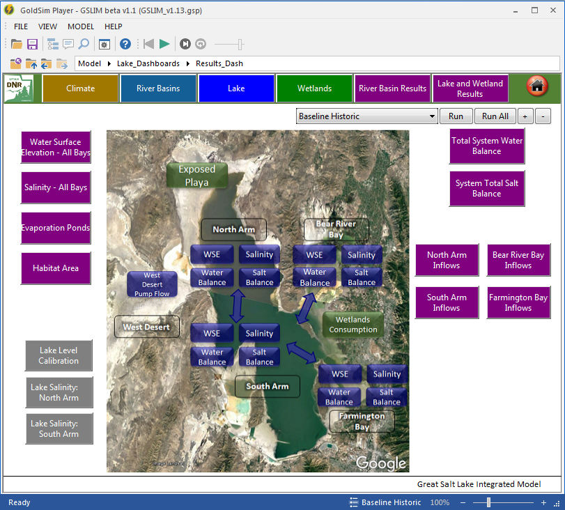Open the blue Lake dashboard
Viewport: 565px width, 510px height.
click(x=236, y=88)
